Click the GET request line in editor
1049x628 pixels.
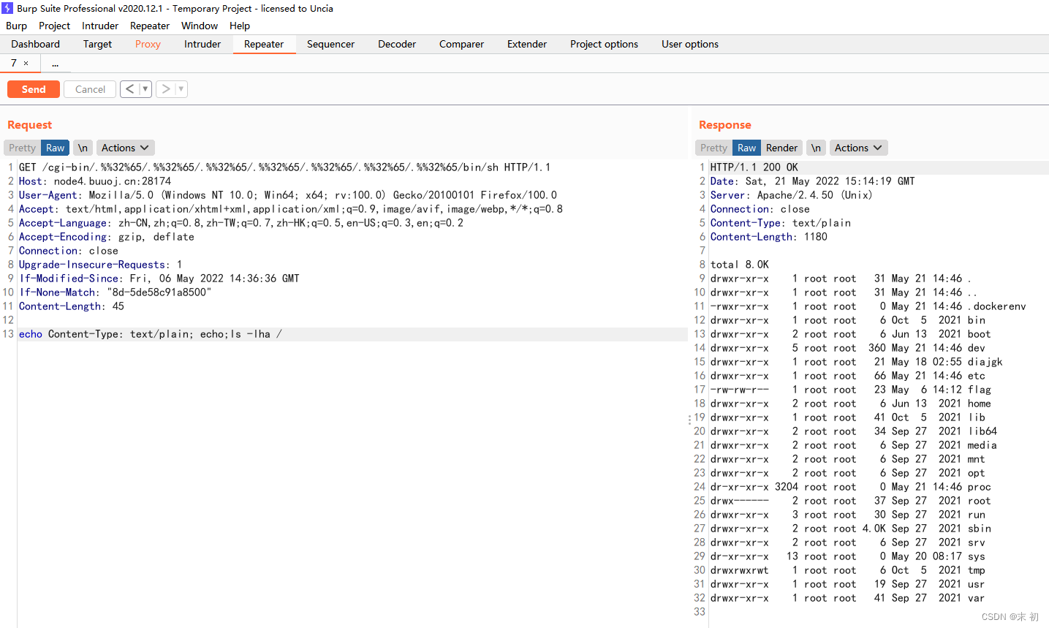(285, 167)
